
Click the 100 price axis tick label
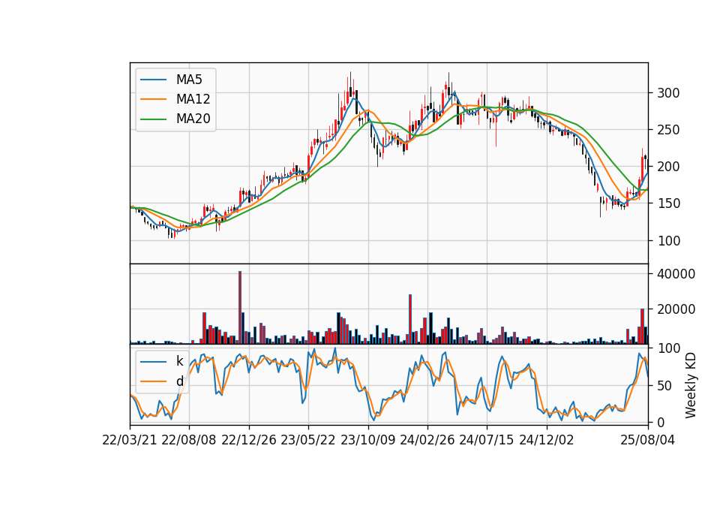click(668, 241)
